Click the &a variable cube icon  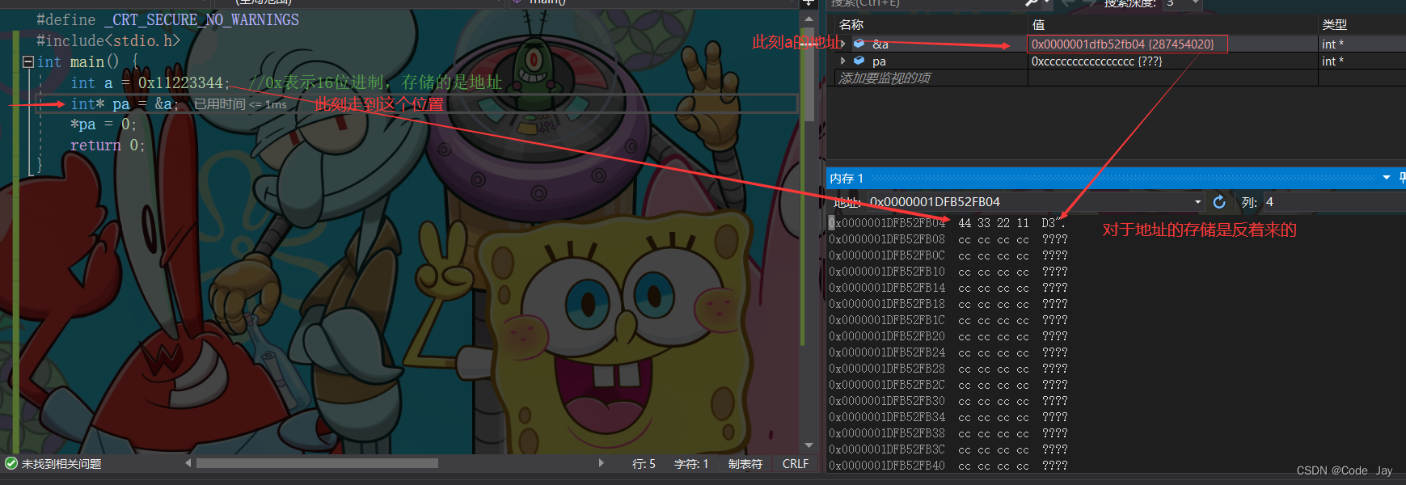pos(859,44)
